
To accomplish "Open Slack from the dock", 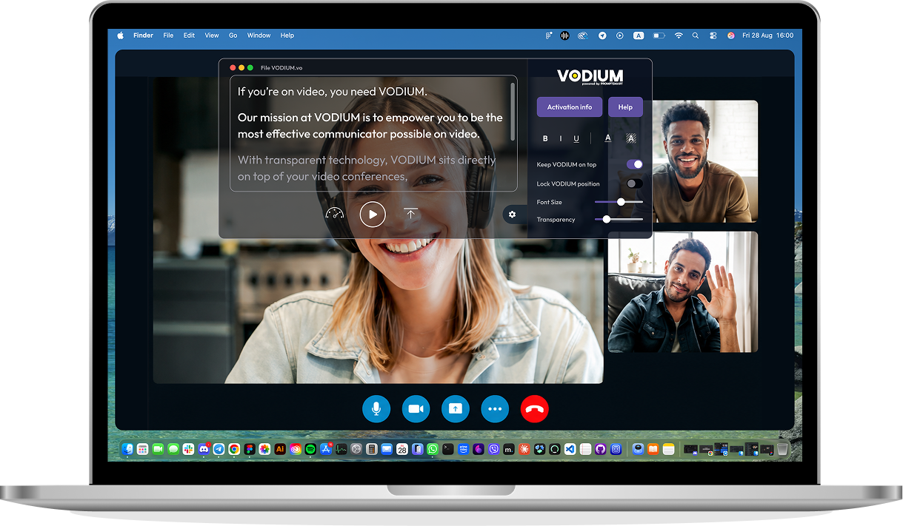I will click(188, 449).
